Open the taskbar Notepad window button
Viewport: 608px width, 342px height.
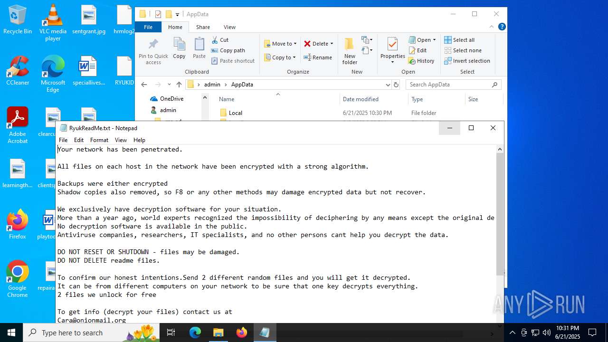tap(265, 332)
